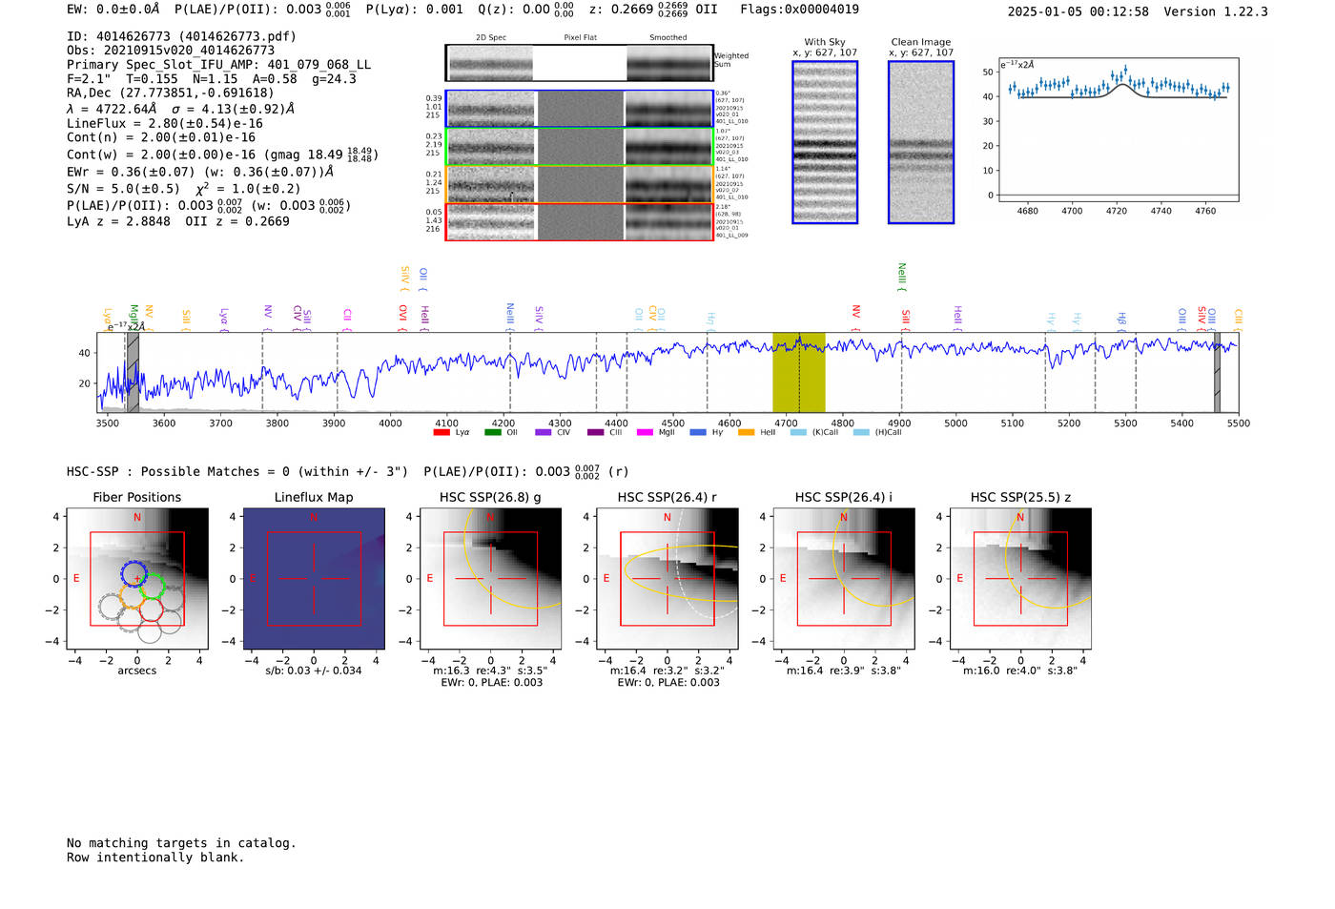This screenshot has height=909, width=1335.
Task: Click the 'F=2.1" T=0.155' parameters line
Action: point(212,79)
